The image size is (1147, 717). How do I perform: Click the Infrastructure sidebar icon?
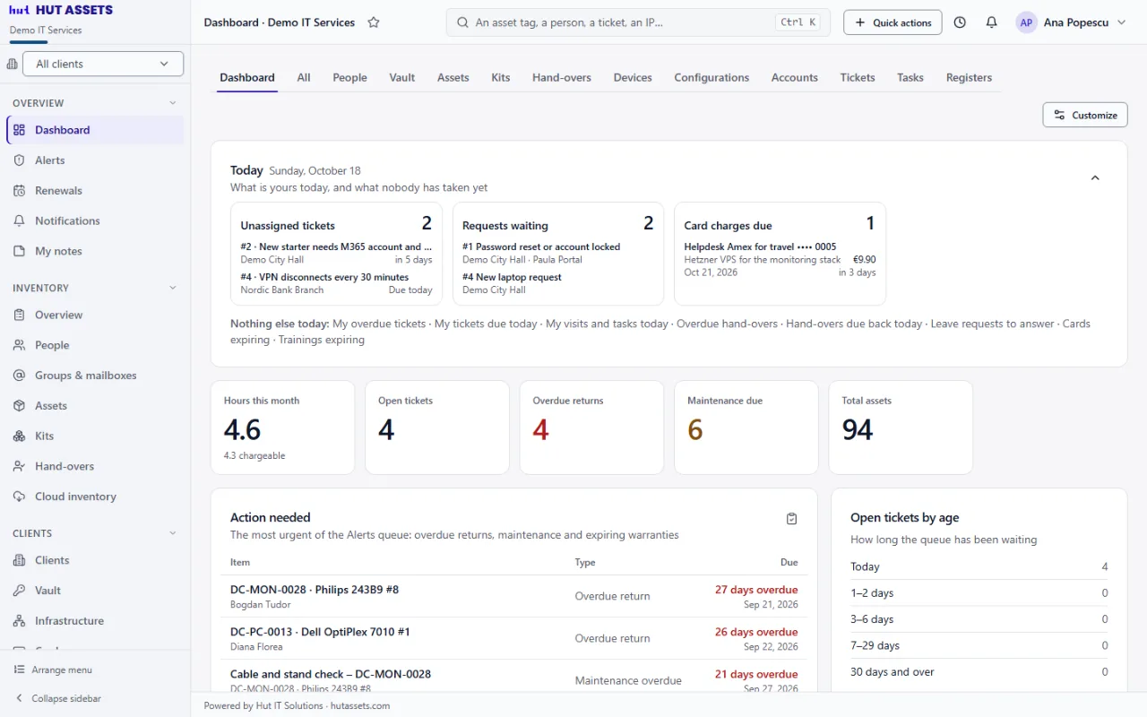point(19,621)
